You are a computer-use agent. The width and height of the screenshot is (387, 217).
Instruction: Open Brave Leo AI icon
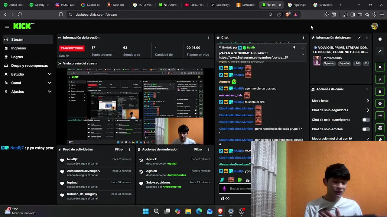coord(367,14)
